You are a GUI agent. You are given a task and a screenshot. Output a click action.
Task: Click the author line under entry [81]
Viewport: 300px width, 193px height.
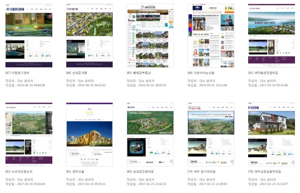point(80,180)
